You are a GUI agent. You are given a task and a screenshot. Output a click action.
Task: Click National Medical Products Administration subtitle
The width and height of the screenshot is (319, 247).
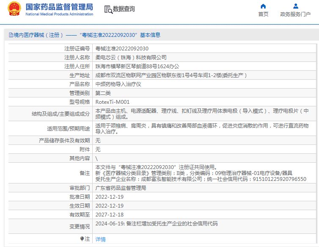point(59,14)
